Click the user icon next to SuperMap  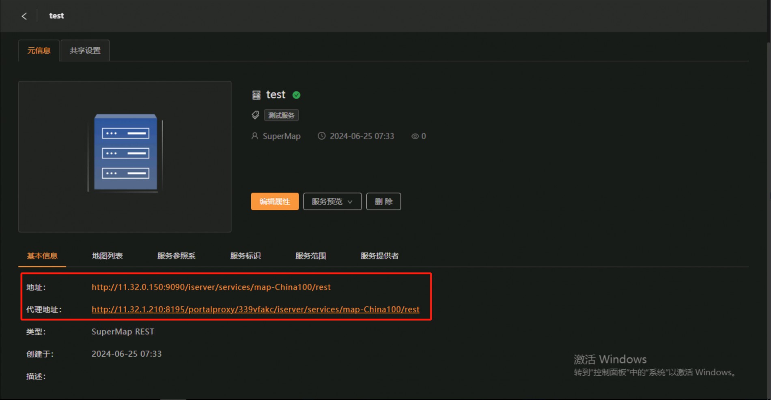(x=255, y=136)
